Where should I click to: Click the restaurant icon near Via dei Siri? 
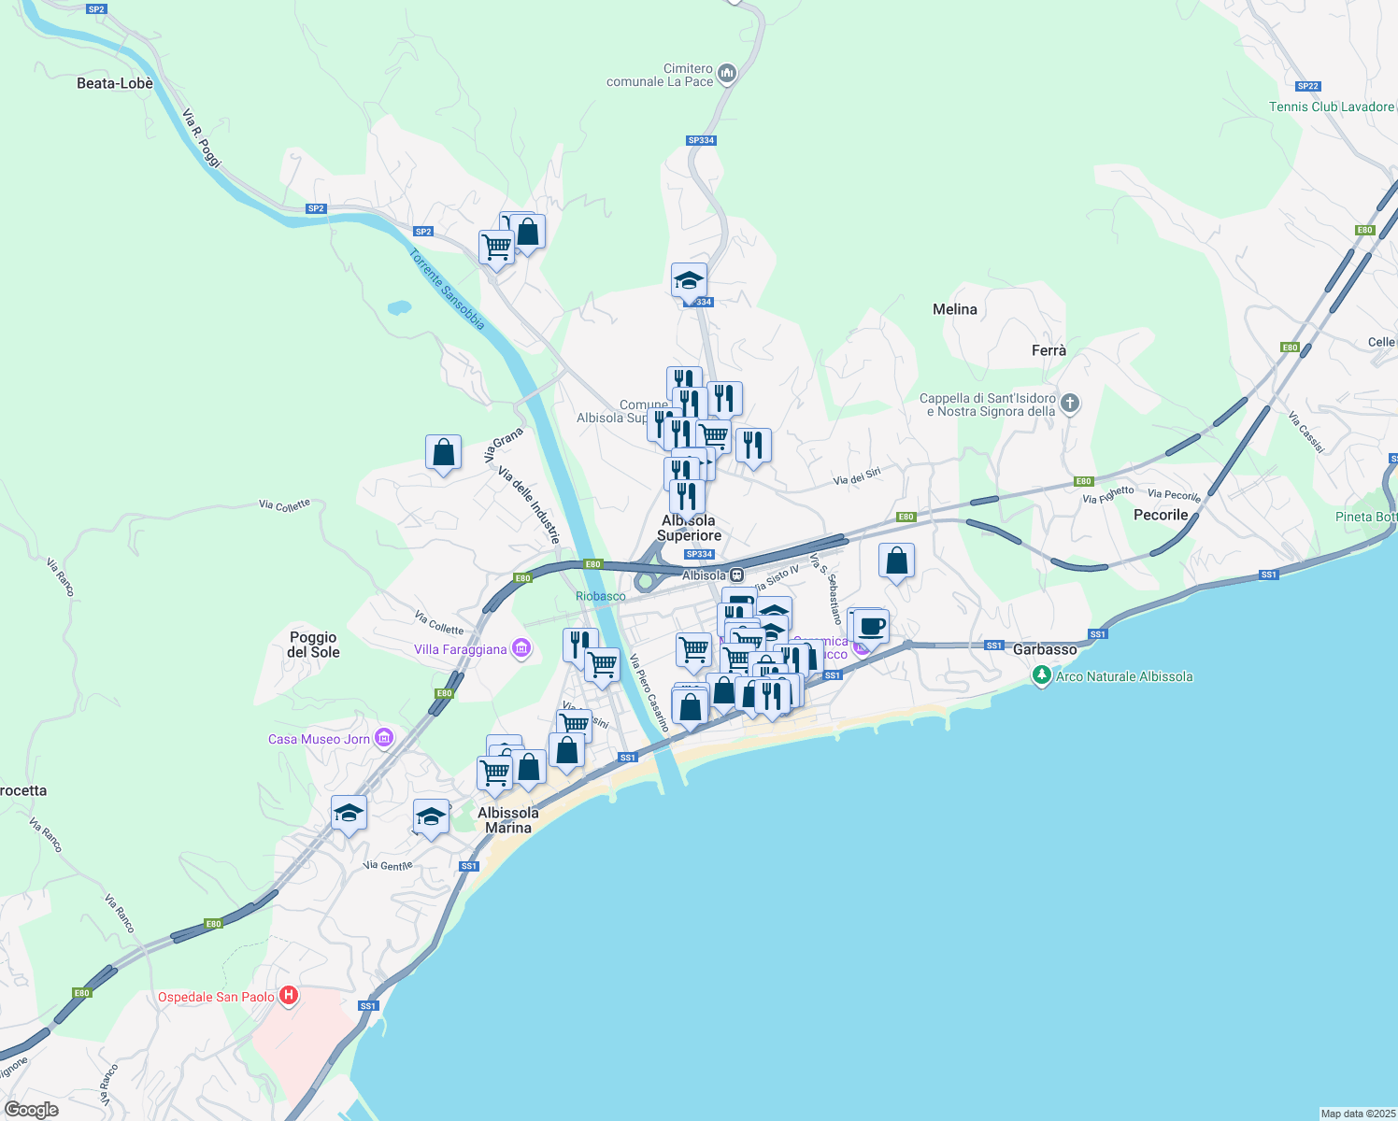click(x=752, y=446)
